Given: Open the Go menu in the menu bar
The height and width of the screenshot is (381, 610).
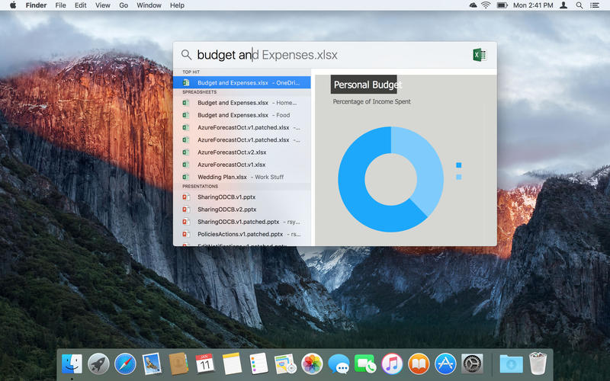Looking at the screenshot, I should point(124,5).
